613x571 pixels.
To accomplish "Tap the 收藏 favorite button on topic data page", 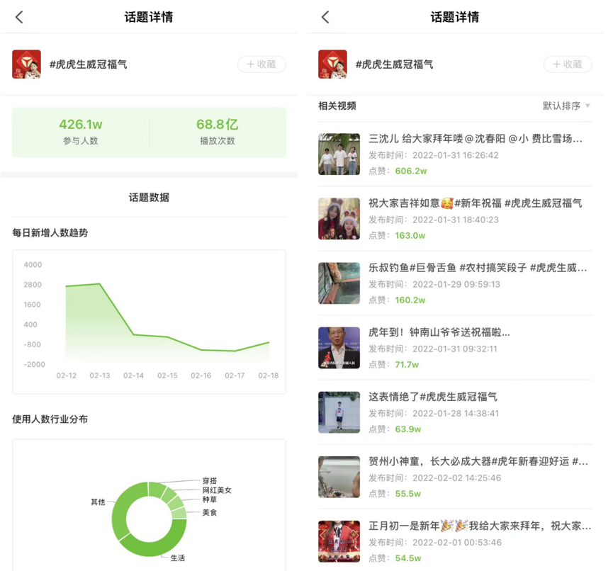I will pos(262,64).
